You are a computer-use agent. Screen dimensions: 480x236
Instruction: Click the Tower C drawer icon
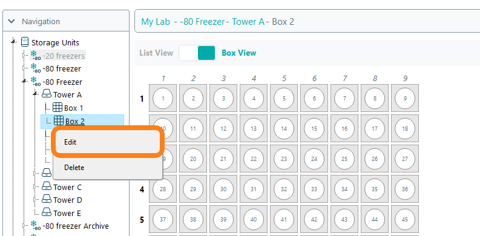pyautogui.click(x=47, y=186)
